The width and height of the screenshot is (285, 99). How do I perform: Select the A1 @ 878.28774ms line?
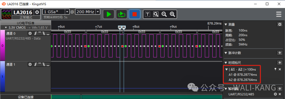243,75
